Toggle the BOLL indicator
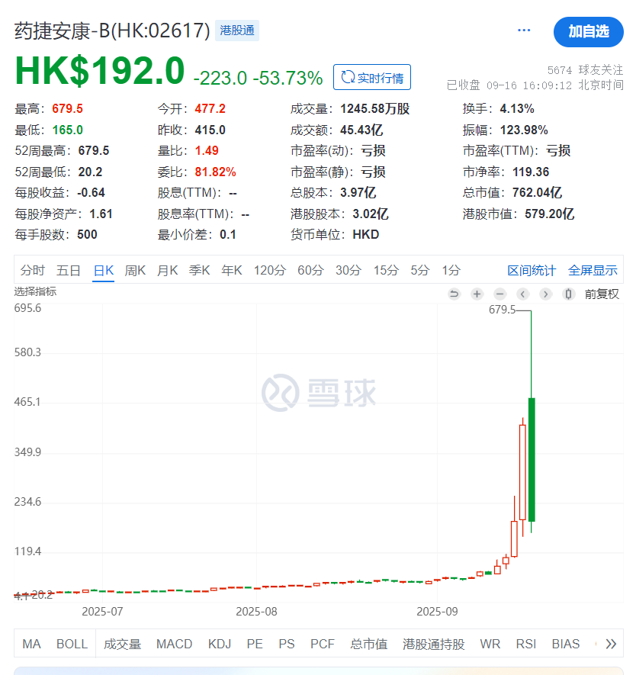This screenshot has height=675, width=636. pos(72,644)
